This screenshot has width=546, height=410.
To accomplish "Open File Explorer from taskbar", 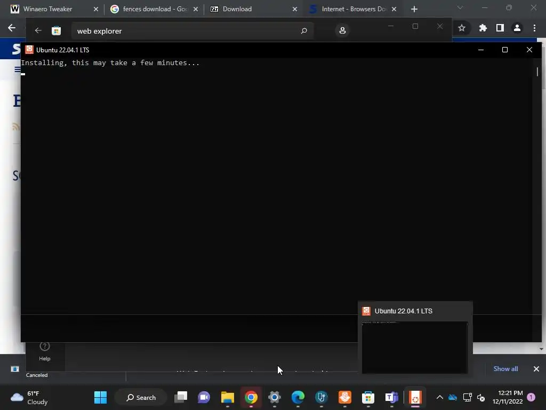I will (x=227, y=397).
